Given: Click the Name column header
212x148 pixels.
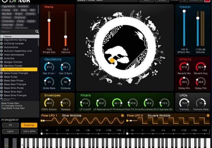Looking at the screenshot, I should pyautogui.click(x=20, y=36).
